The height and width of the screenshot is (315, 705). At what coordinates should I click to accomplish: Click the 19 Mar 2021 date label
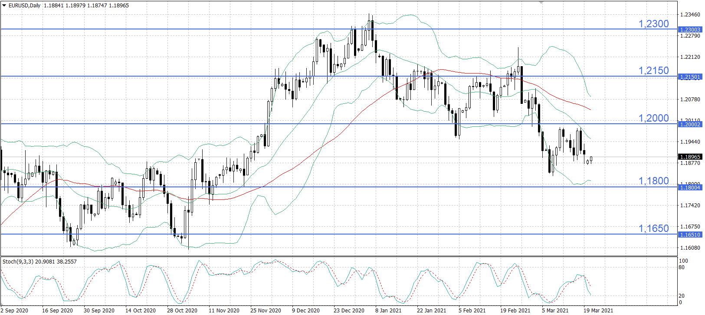point(598,311)
